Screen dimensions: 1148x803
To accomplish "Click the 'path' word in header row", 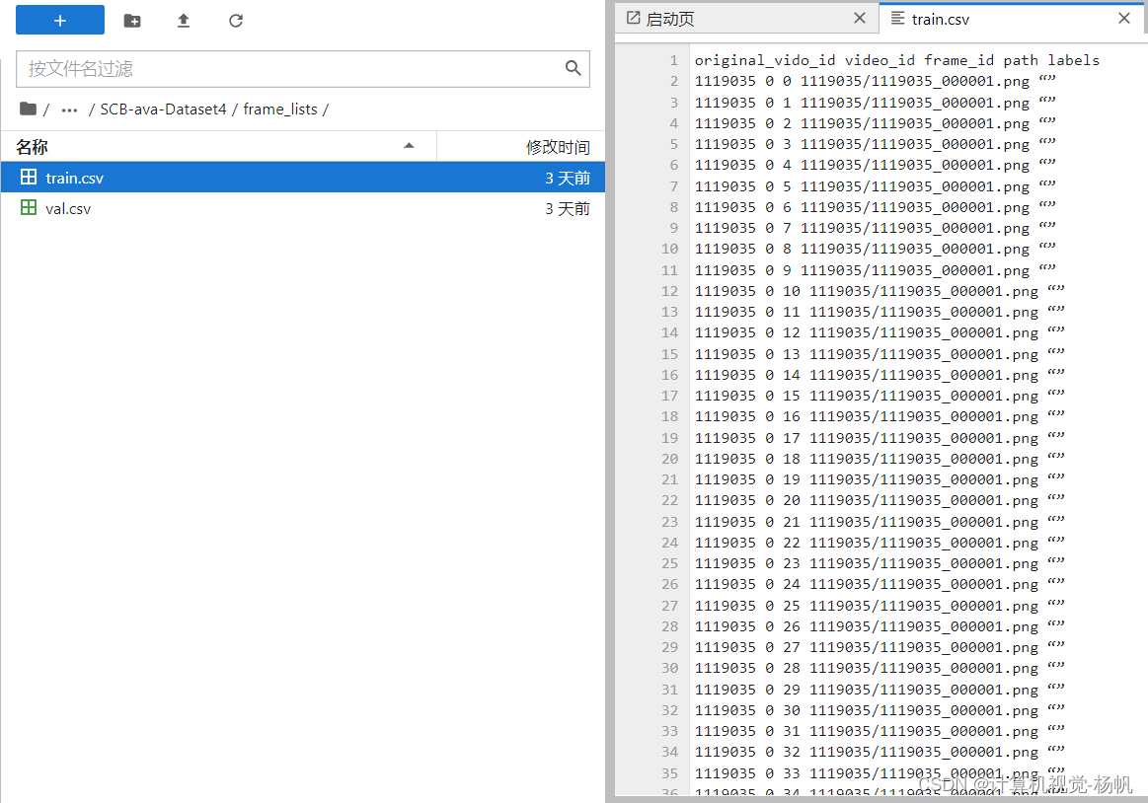I will [1021, 60].
